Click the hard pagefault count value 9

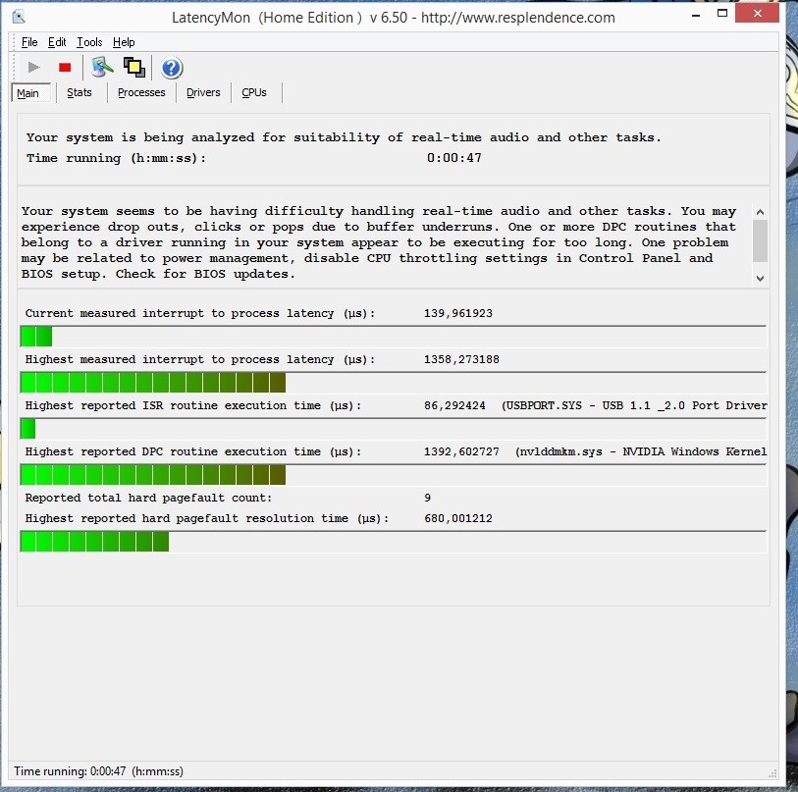click(x=428, y=498)
